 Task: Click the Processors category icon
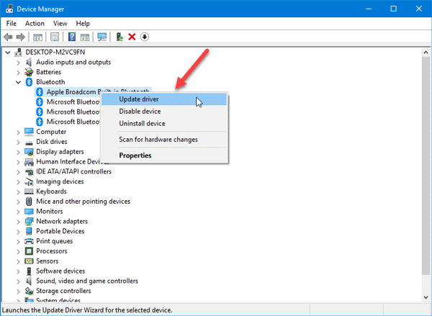point(29,251)
